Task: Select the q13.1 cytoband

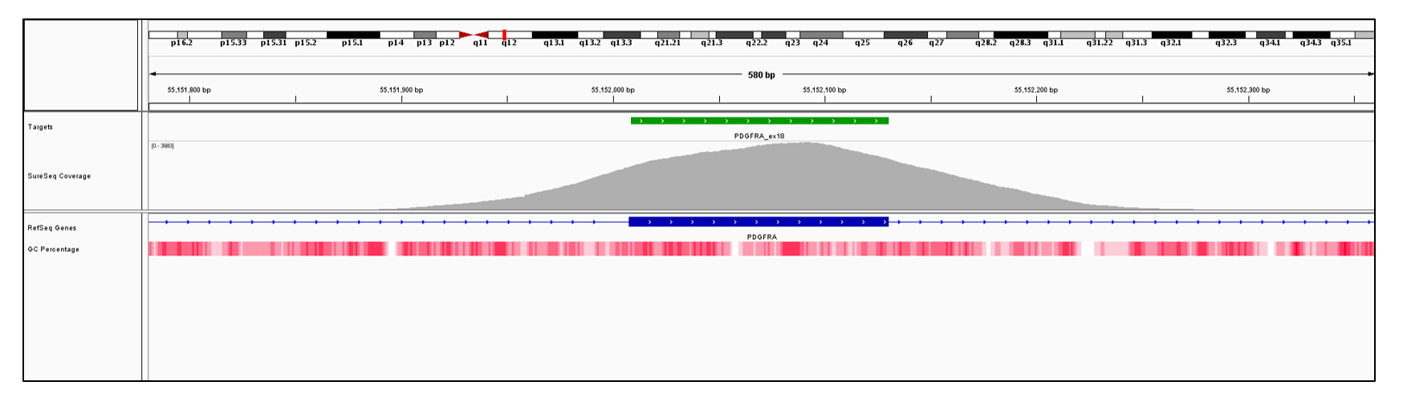Action: pos(554,43)
